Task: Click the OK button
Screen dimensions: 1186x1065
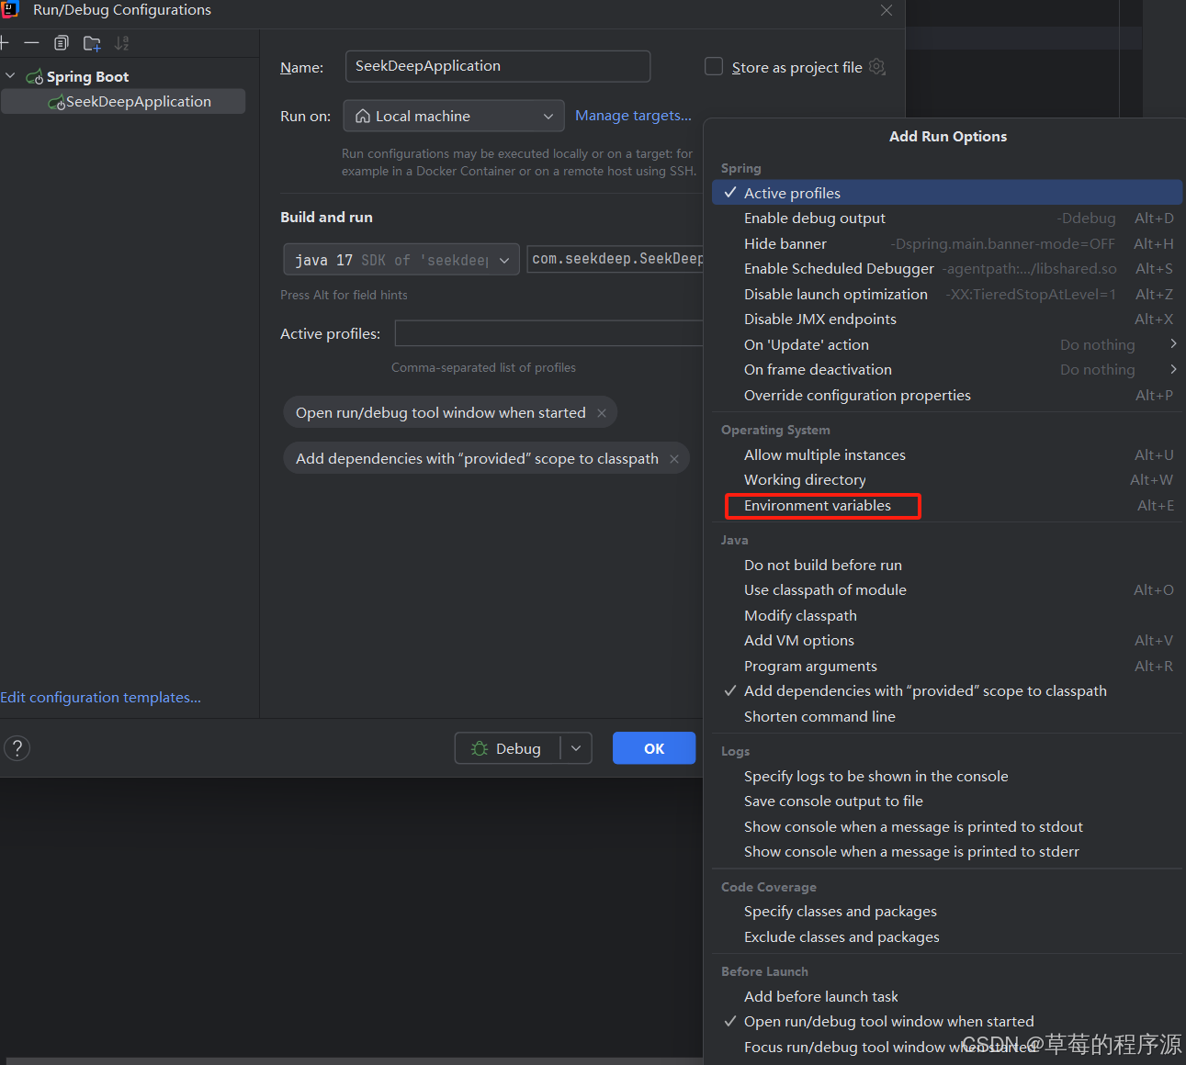Action: click(654, 748)
